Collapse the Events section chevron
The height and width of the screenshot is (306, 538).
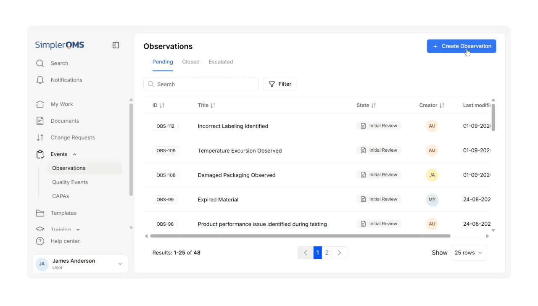click(74, 154)
